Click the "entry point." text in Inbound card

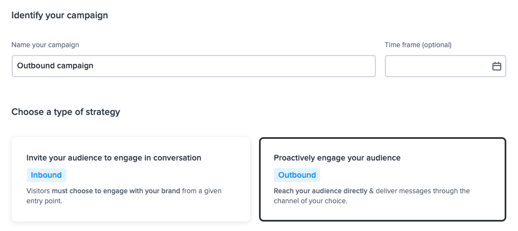pos(44,201)
